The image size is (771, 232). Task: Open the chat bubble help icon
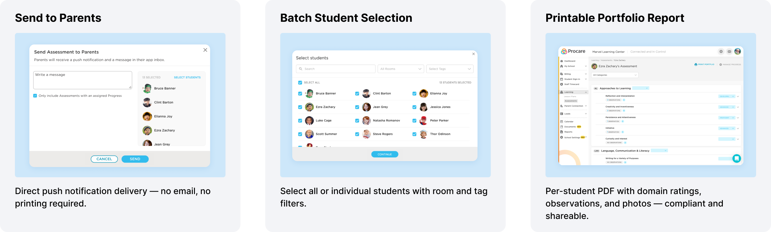point(736,159)
